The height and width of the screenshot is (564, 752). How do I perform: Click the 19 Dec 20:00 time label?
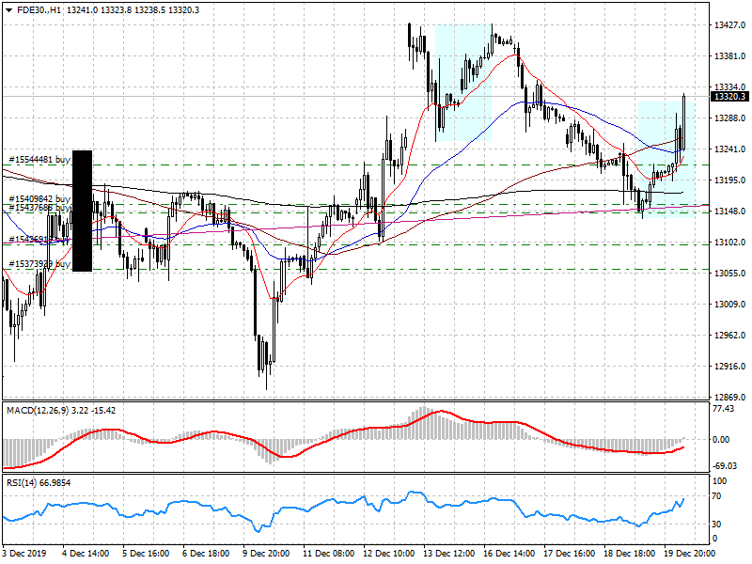tap(690, 554)
